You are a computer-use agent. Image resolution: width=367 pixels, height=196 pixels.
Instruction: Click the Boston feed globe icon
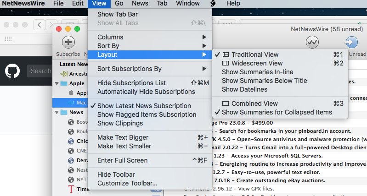coord(71,122)
